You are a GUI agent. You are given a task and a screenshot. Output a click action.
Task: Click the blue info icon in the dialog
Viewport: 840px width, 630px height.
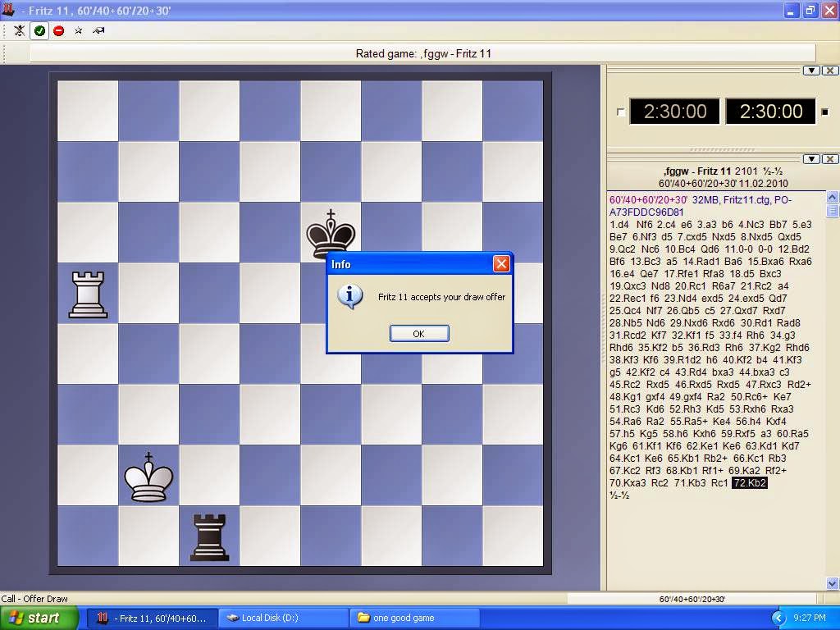349,296
